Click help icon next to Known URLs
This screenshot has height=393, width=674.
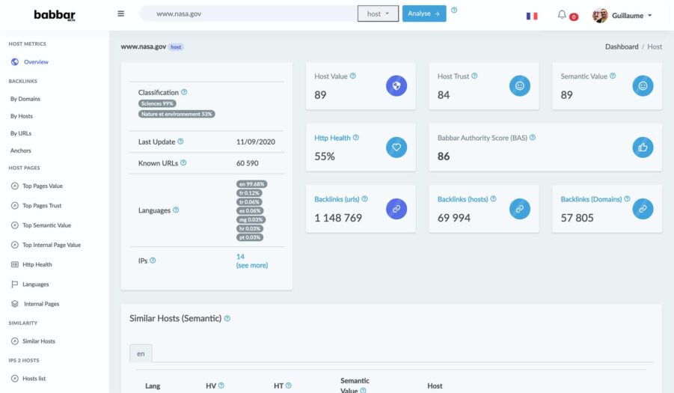[x=183, y=163]
